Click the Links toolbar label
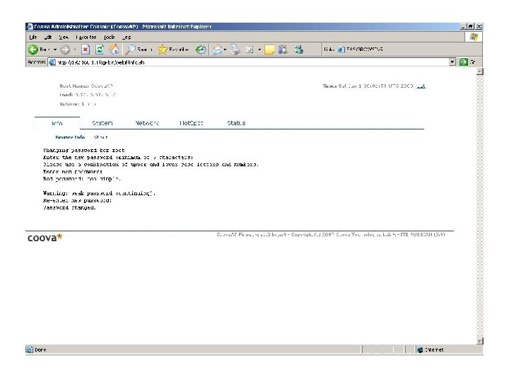Image resolution: width=509 pixels, height=382 pixels. pos(329,50)
